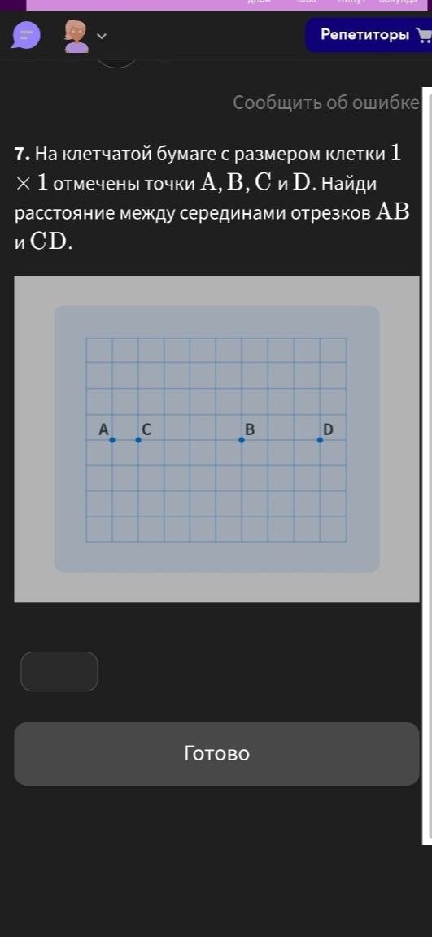Click the blue point A on the grid
The image size is (432, 937).
112,440
